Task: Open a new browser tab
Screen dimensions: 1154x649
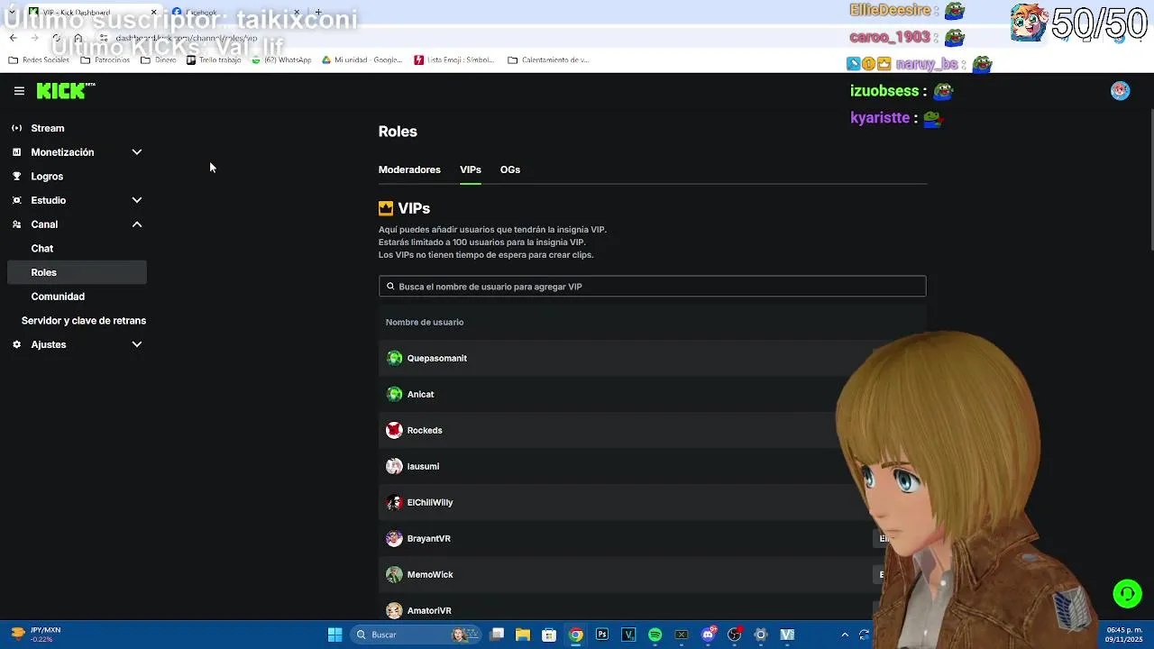Action: (x=318, y=13)
